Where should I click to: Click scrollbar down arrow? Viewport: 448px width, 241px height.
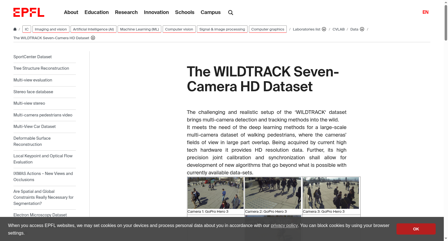pyautogui.click(x=446, y=239)
